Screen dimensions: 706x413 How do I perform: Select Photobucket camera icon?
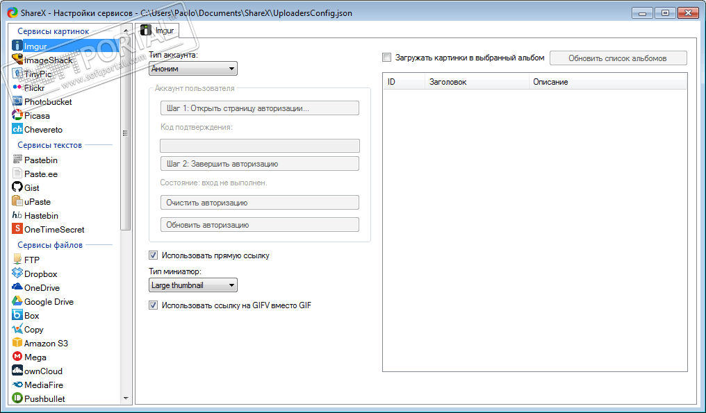[x=17, y=101]
